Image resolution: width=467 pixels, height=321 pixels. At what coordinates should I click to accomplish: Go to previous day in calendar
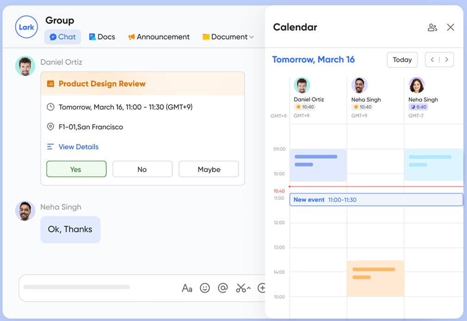(x=432, y=60)
